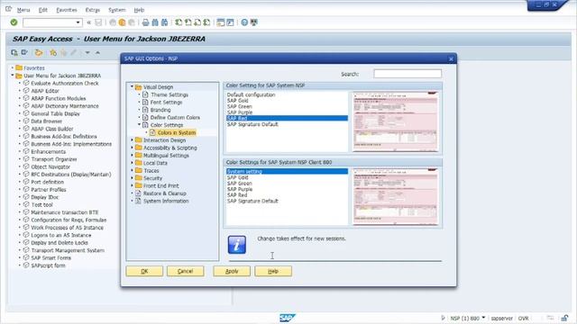Click the Client 800 color preview thumbnail

395,196
